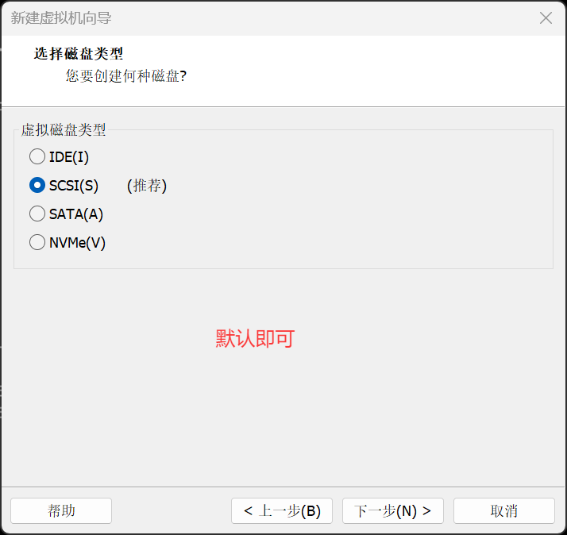Click the 帮助 help button
This screenshot has height=535, width=567.
[61, 510]
